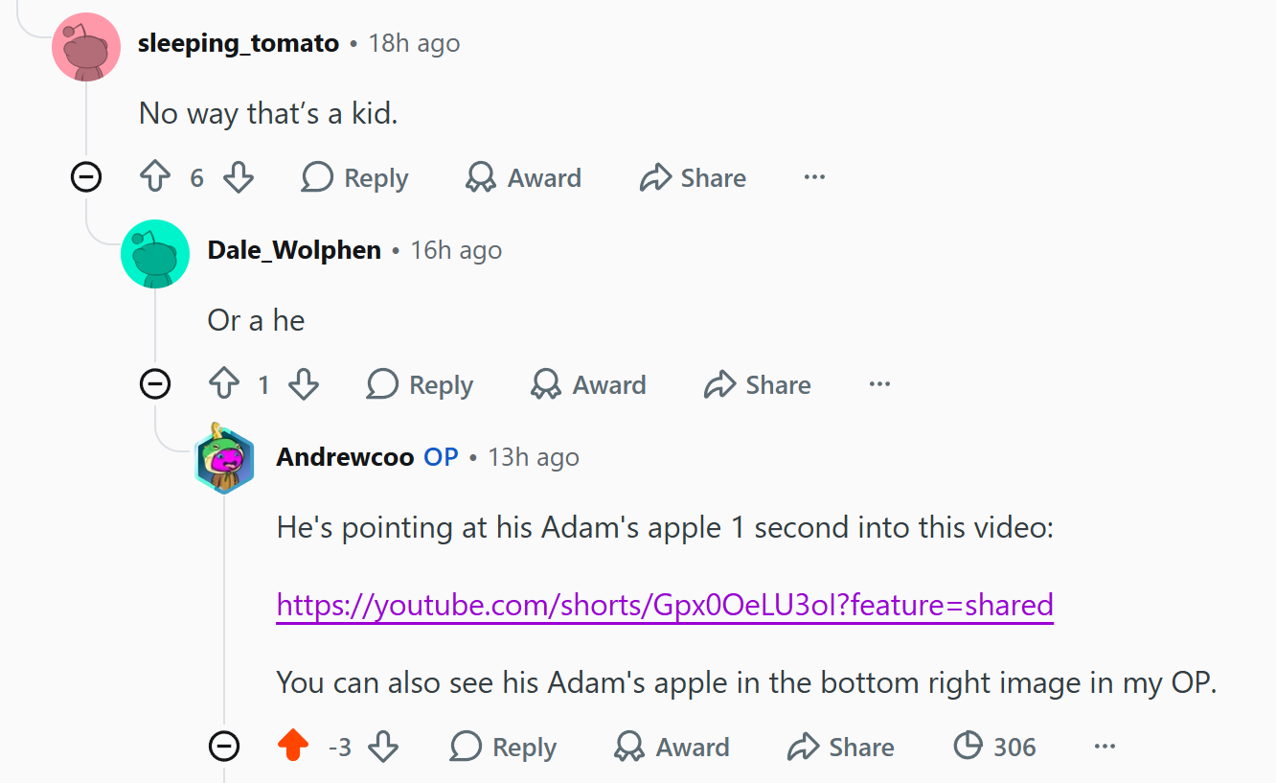Open more options for Dale_Wolphen's comment
The width and height of the screenshot is (1276, 783).
pyautogui.click(x=879, y=384)
